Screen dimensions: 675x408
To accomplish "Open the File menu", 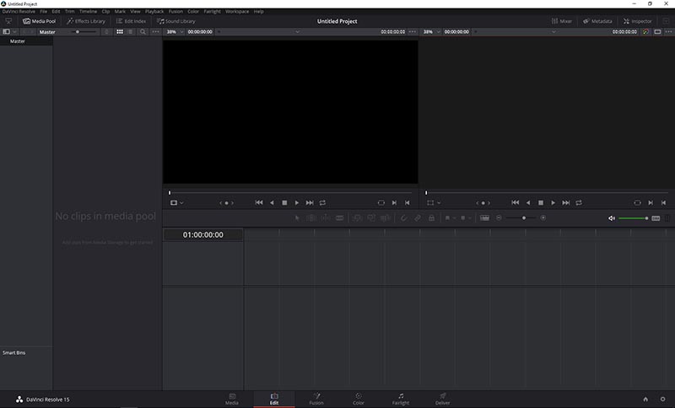I will 44,12.
